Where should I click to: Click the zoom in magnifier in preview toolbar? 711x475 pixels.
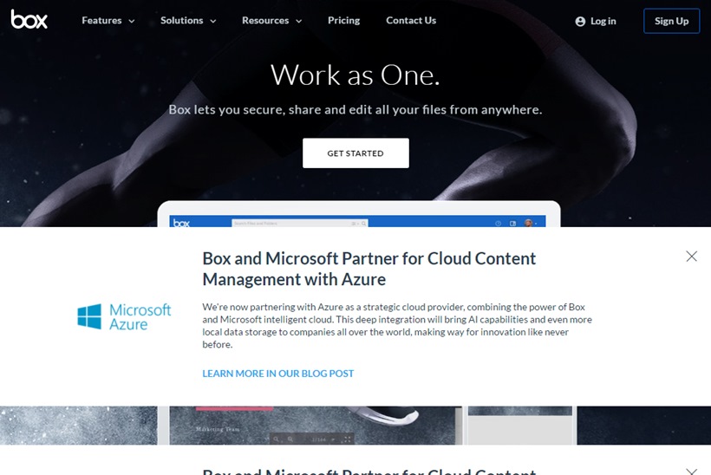tap(290, 439)
